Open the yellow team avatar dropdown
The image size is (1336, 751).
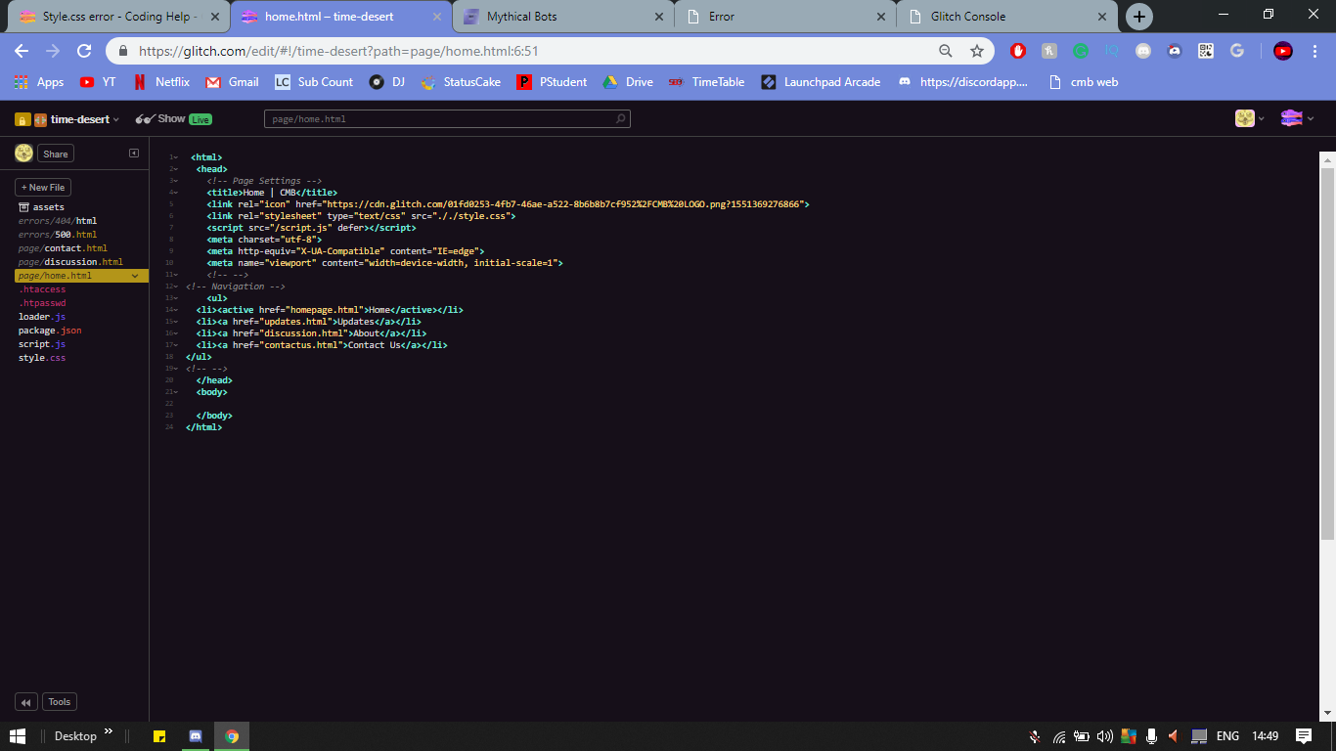click(x=1251, y=118)
